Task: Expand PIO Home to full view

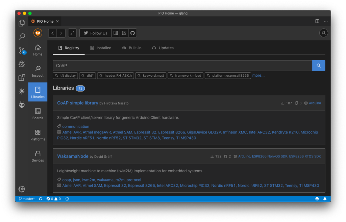Action: pos(72,33)
